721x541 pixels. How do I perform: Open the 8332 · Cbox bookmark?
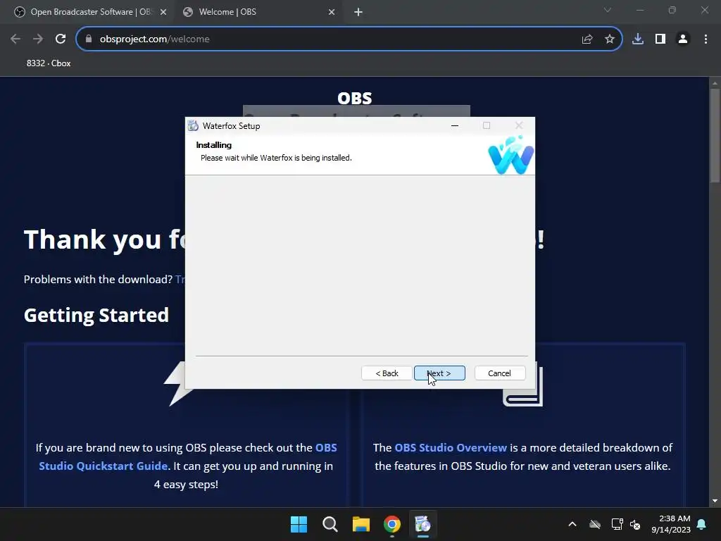49,63
